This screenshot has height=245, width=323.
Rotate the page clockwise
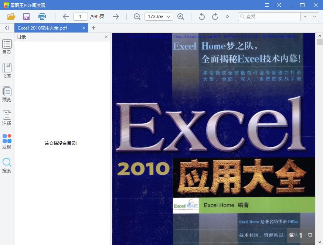point(215,17)
